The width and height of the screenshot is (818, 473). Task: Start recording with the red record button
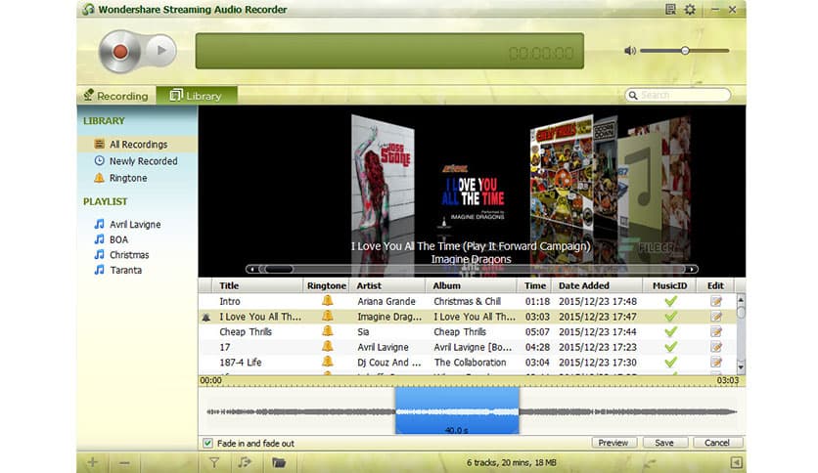pos(120,51)
